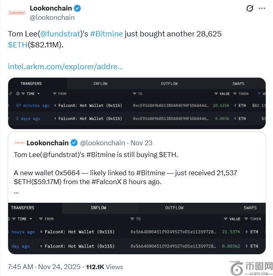Open the #Bitmine hashtag link
This screenshot has height=276, width=273.
point(106,34)
